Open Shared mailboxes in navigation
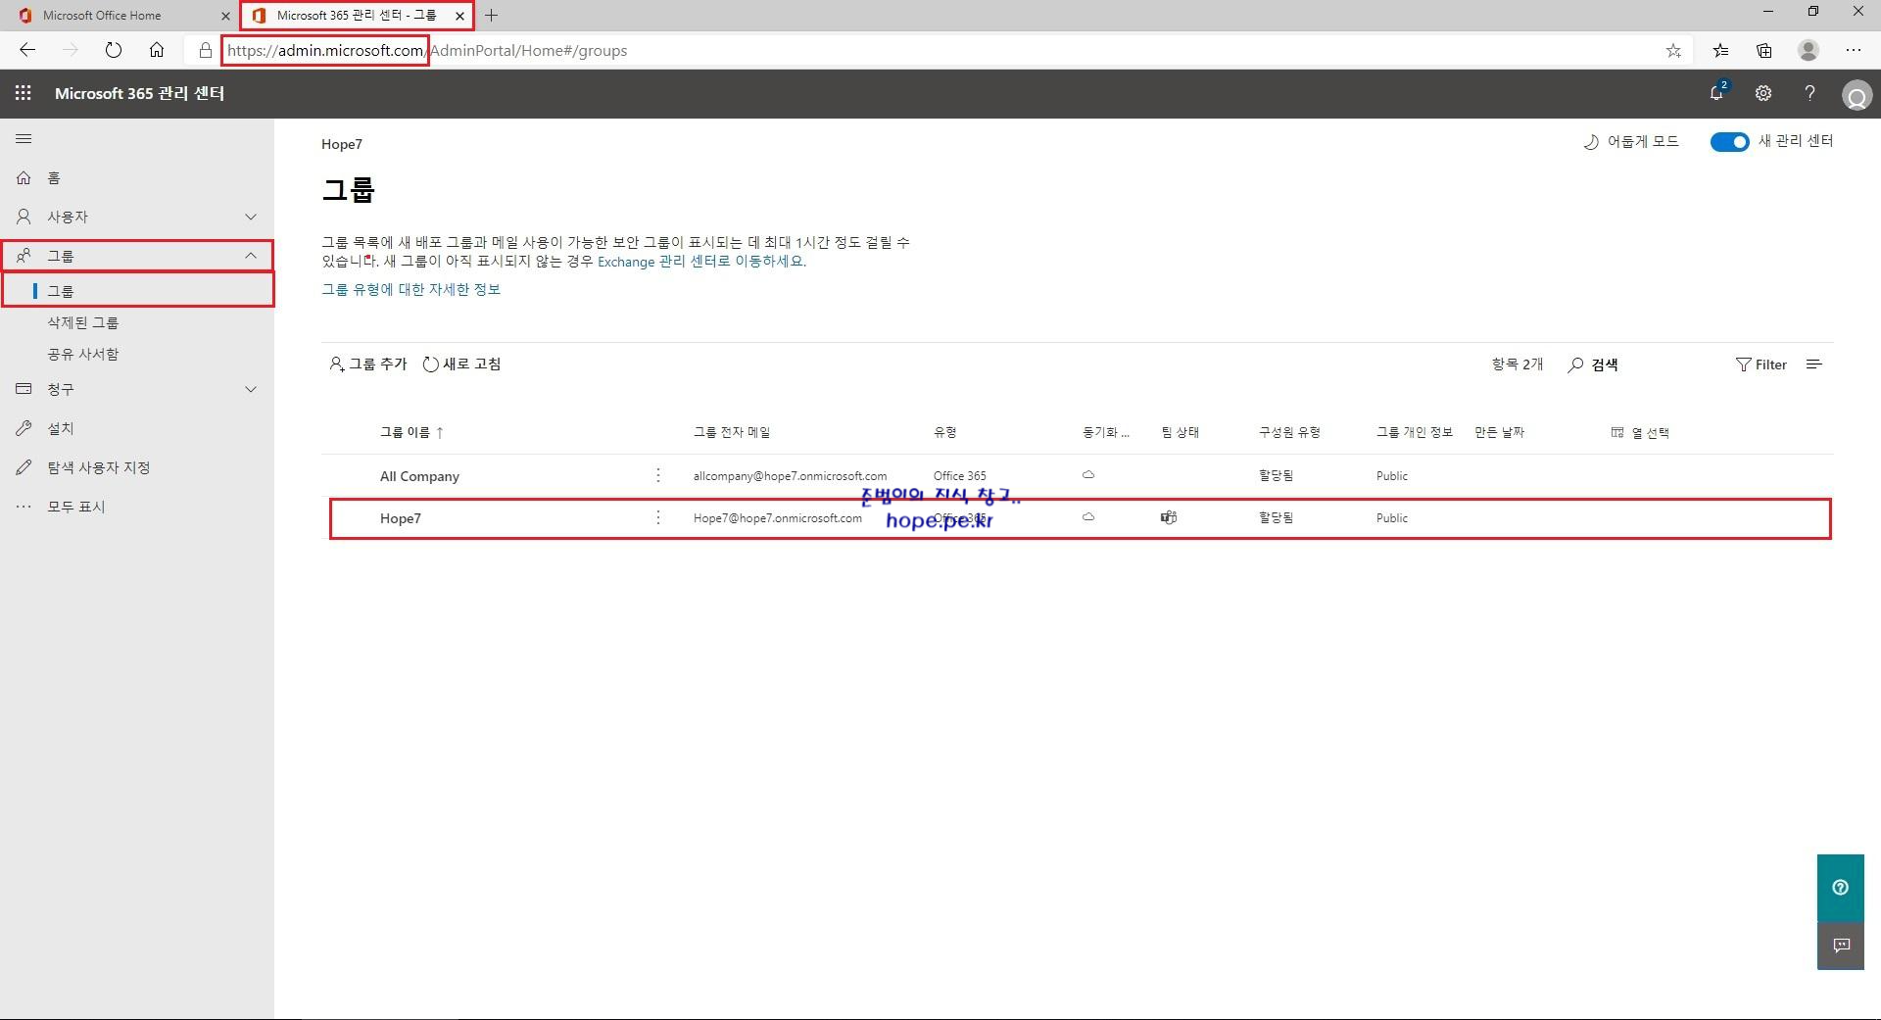Viewport: 1881px width, 1020px height. point(83,354)
